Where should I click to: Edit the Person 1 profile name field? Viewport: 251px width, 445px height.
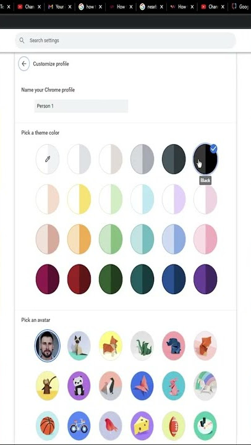point(81,106)
